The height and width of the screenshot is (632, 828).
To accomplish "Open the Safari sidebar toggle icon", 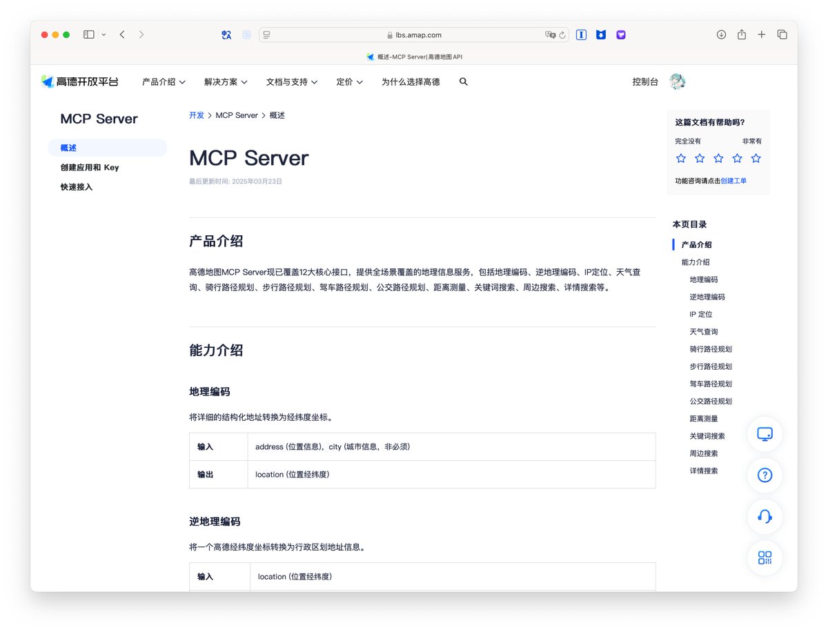I will (89, 34).
